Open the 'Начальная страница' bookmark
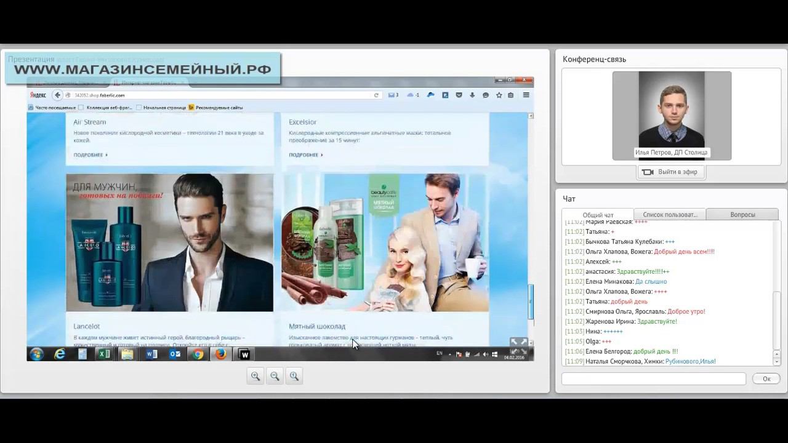788x443 pixels. click(x=161, y=108)
